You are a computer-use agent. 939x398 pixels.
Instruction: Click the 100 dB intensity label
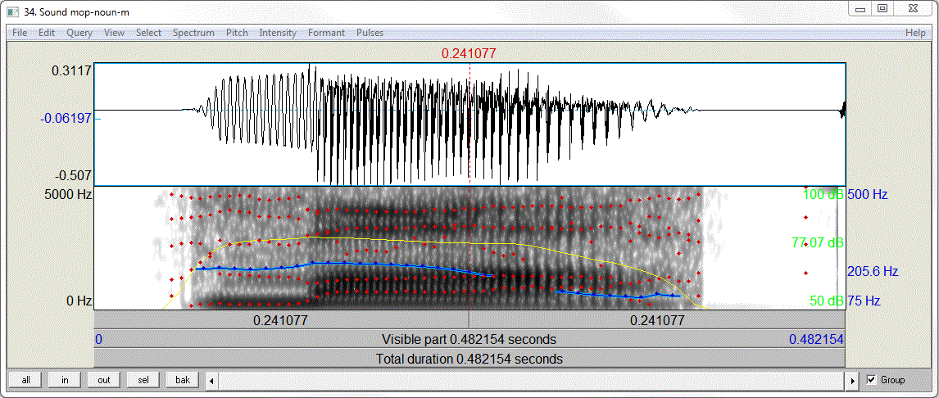823,195
